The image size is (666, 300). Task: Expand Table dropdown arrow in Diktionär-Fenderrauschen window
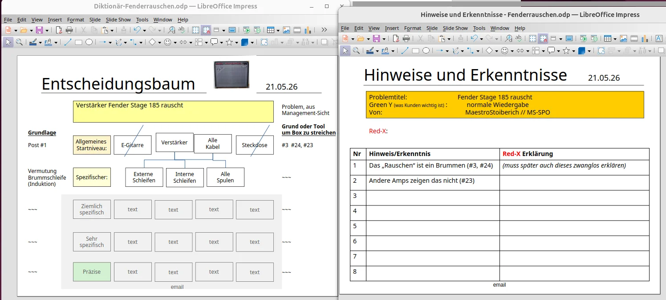(x=278, y=30)
